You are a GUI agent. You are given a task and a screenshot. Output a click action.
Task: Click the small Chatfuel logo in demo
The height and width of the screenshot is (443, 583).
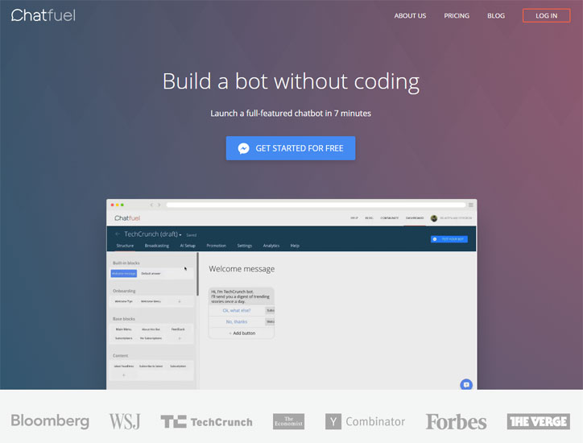coord(127,218)
